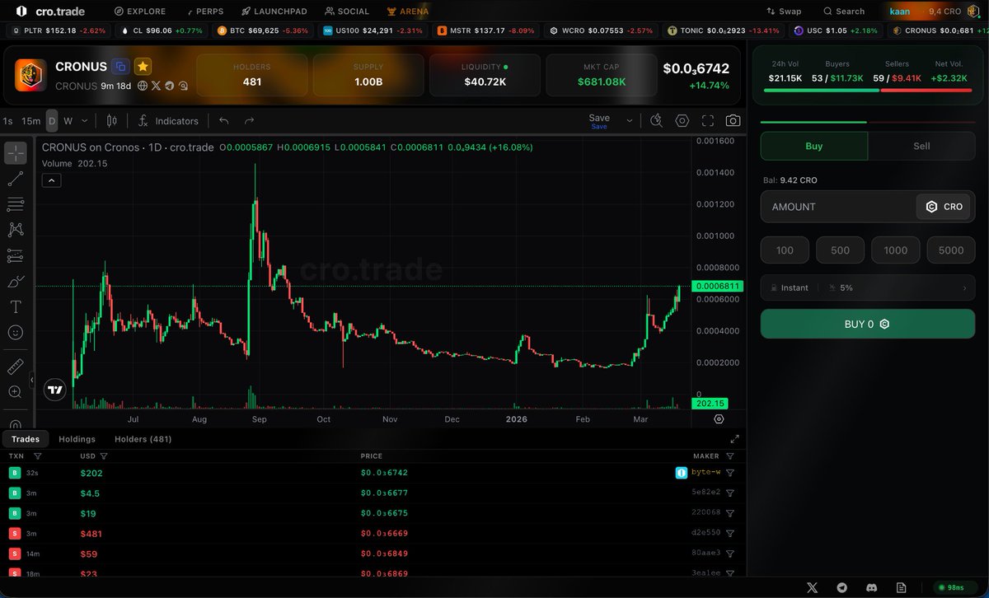Open chart type candles selector
The image size is (989, 598).
(x=112, y=121)
